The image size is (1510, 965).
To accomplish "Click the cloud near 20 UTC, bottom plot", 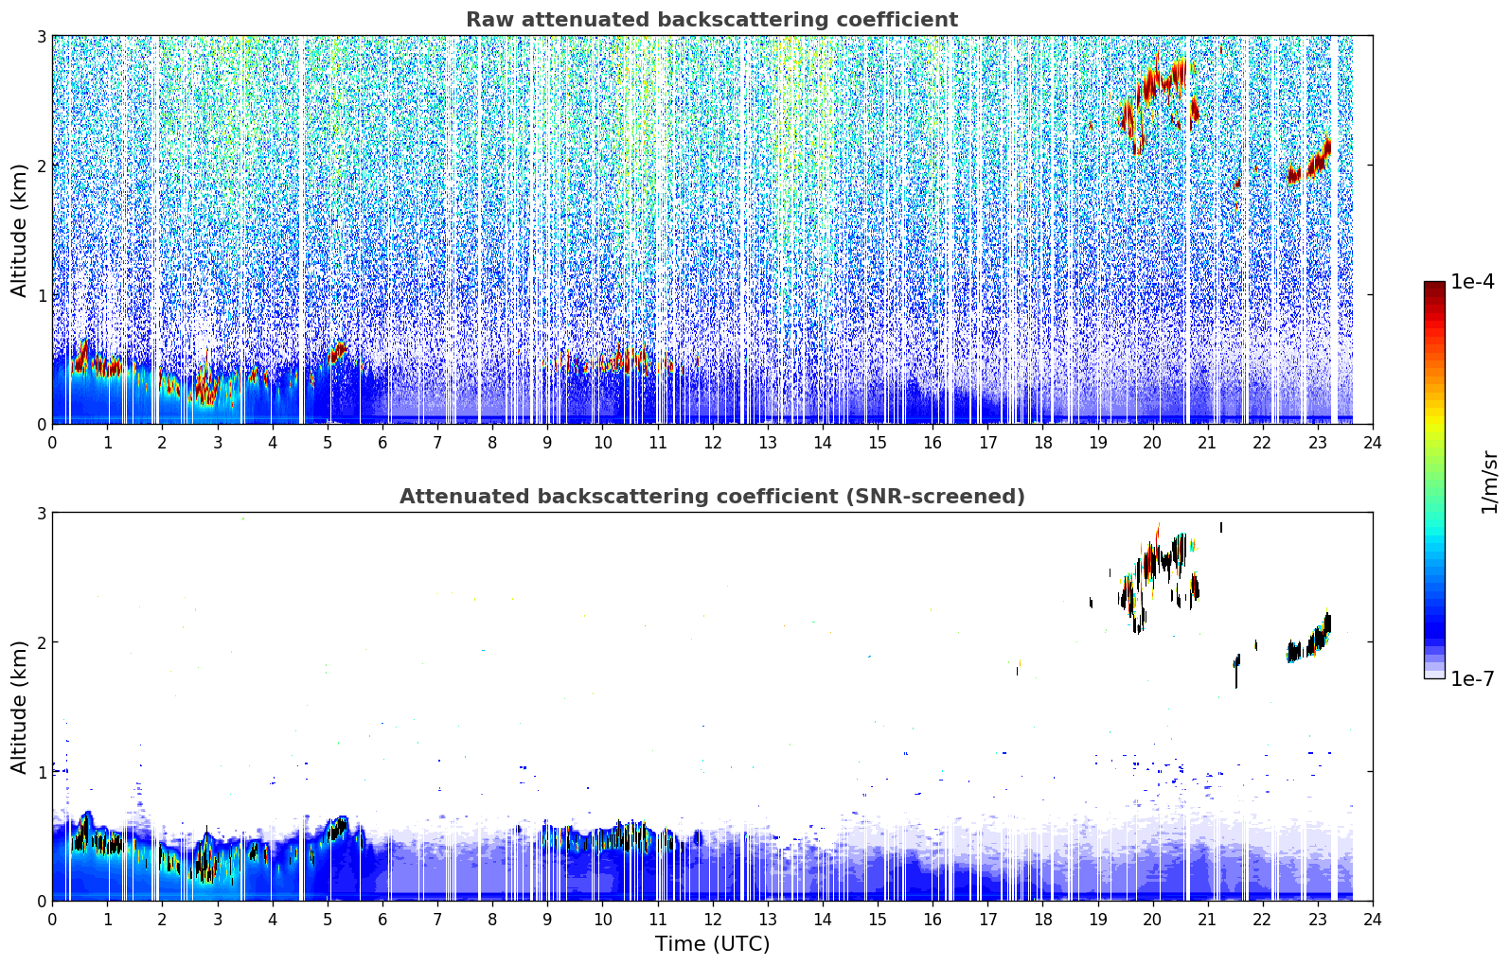I will pos(1157,577).
